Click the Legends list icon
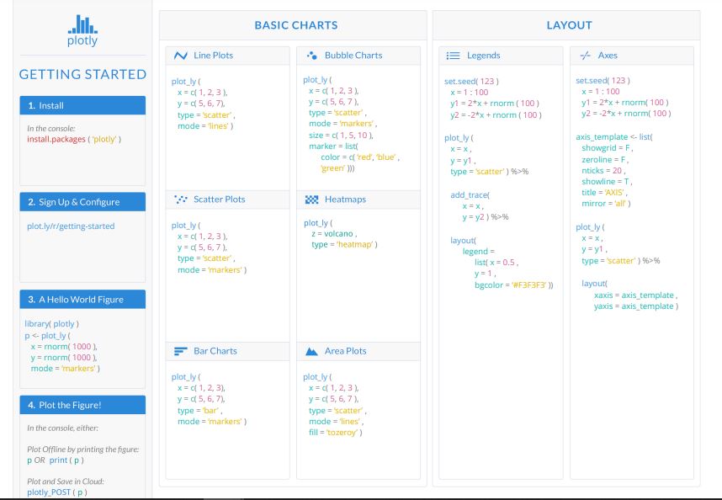 [452, 56]
